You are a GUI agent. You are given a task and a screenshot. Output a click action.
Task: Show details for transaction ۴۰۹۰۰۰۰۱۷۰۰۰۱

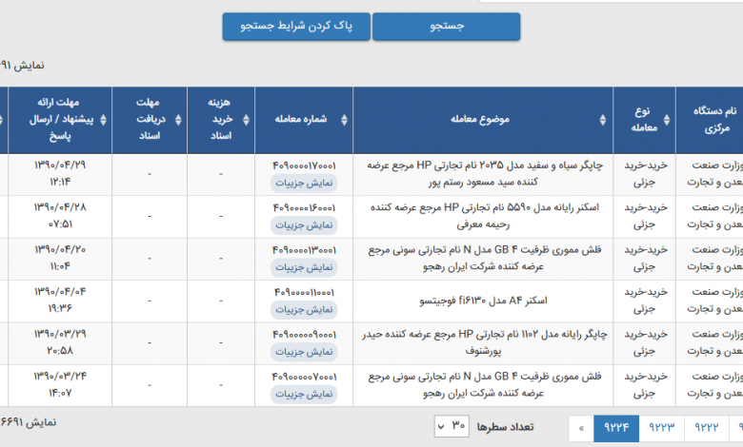point(304,183)
